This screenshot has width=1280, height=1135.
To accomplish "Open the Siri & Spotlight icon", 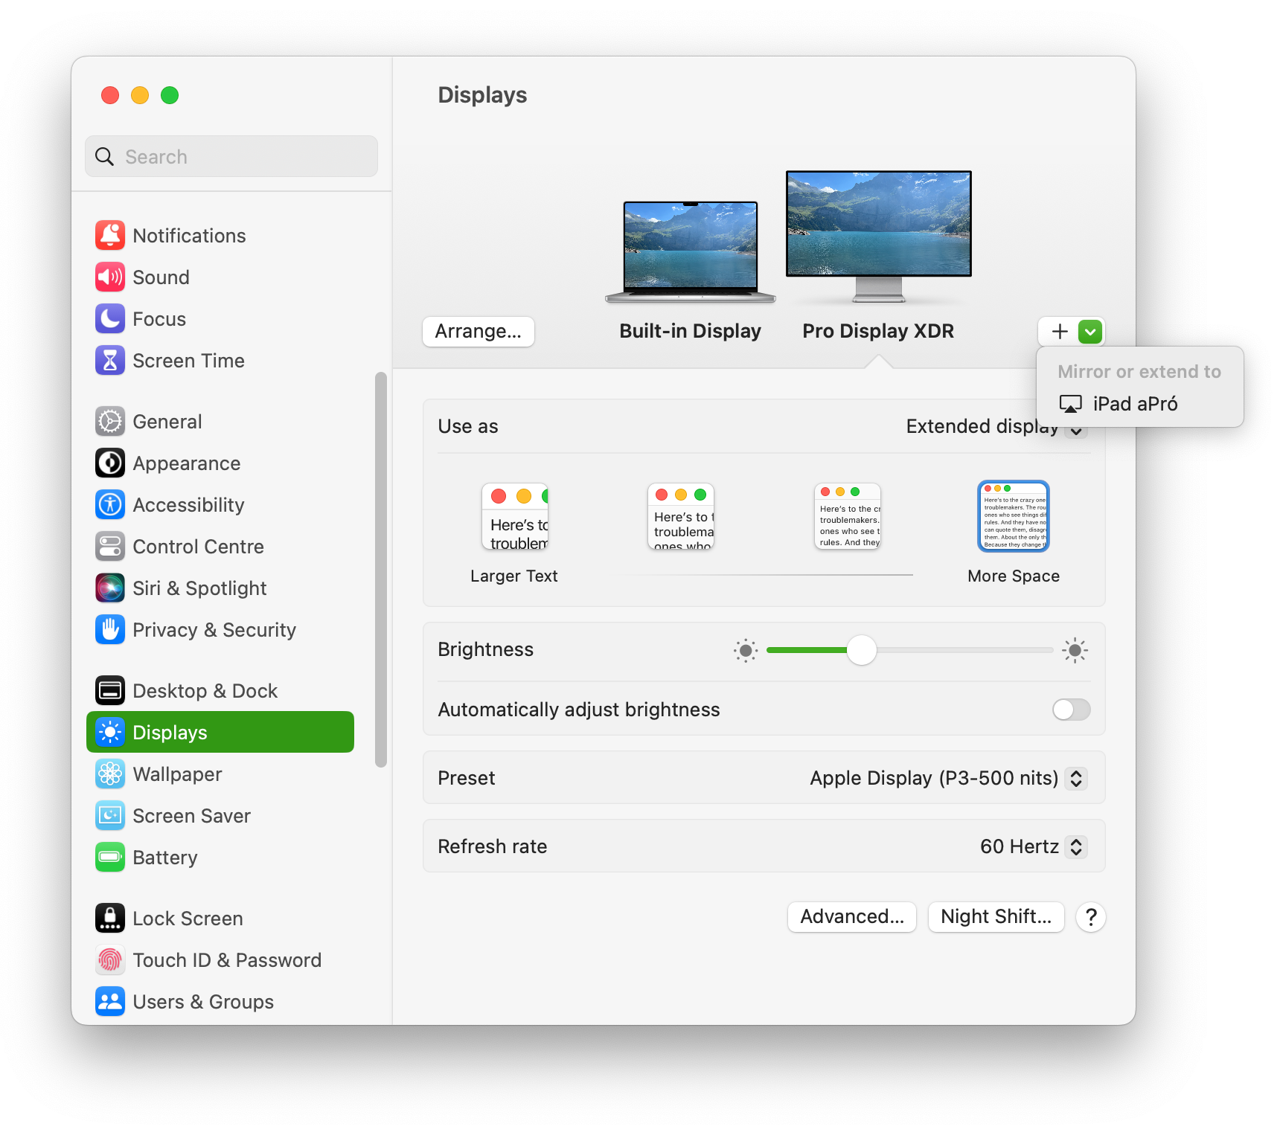I will point(110,588).
